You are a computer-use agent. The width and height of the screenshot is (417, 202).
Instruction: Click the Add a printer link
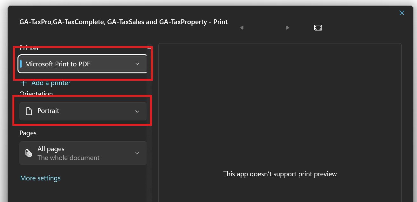click(51, 83)
